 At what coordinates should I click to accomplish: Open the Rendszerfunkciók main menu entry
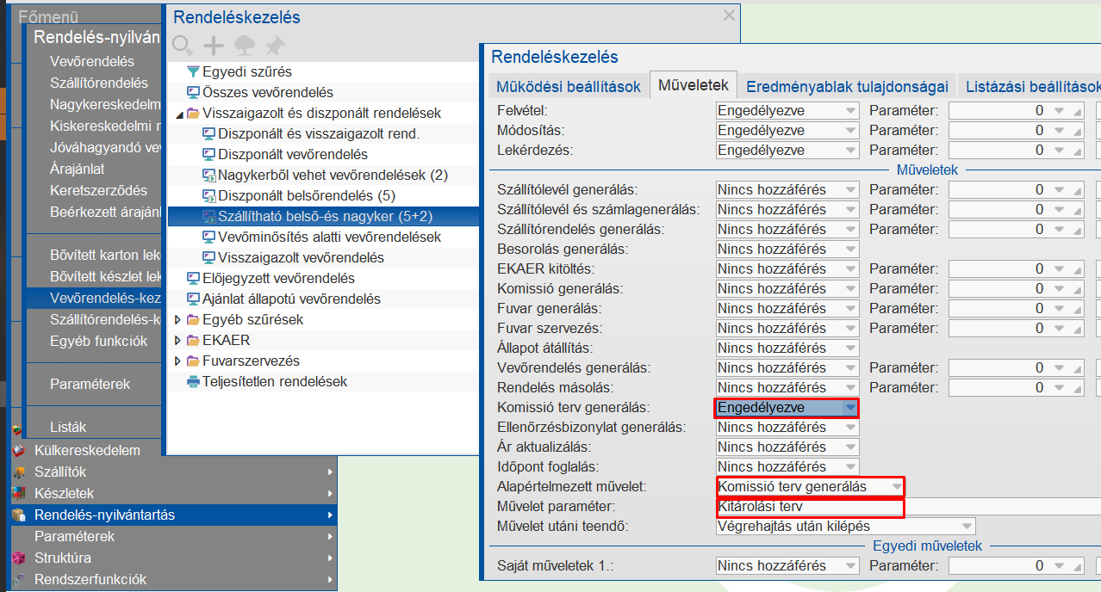pyautogui.click(x=172, y=579)
